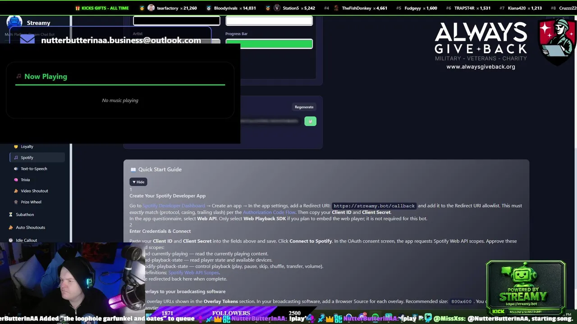Open the Spotify Web API Scopes link
Image resolution: width=577 pixels, height=324 pixels.
click(x=194, y=273)
